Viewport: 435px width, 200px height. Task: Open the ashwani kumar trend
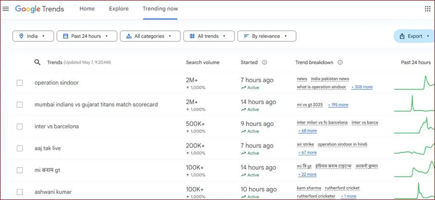coord(53,192)
